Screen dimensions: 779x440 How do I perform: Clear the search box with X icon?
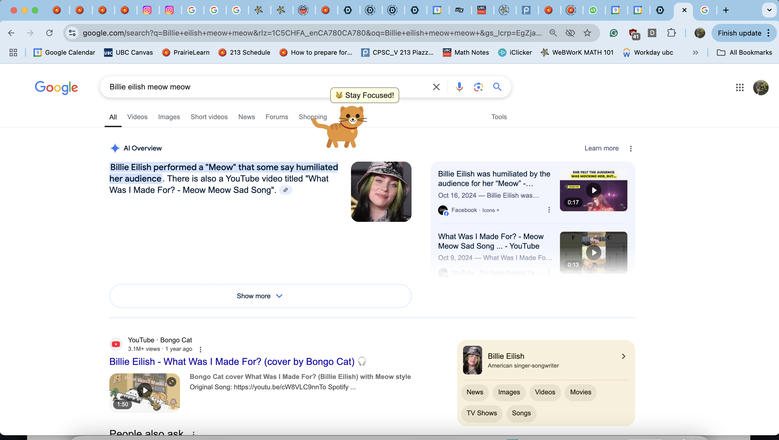pyautogui.click(x=436, y=87)
